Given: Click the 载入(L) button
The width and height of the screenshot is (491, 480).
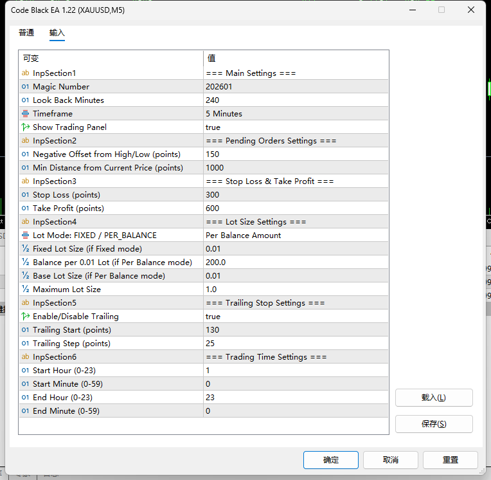Looking at the screenshot, I should click(434, 398).
